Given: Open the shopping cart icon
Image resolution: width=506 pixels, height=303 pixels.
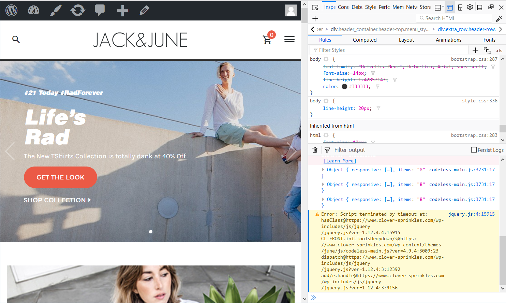Looking at the screenshot, I should [267, 40].
